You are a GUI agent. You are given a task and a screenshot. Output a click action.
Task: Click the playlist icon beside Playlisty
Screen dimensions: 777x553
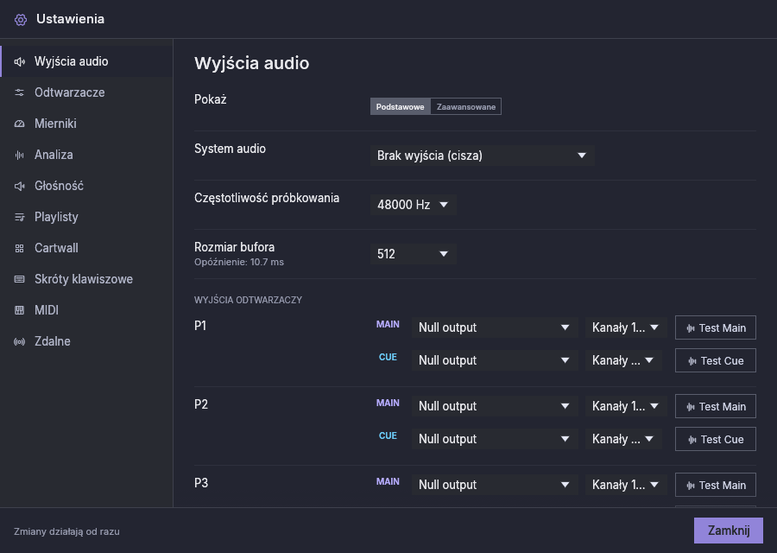tap(19, 217)
